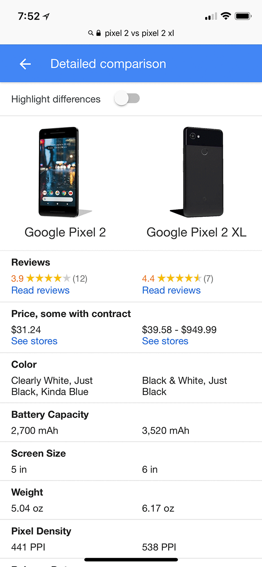Image resolution: width=262 pixels, height=567 pixels.
Task: Tap the battery status icon
Action: [243, 16]
